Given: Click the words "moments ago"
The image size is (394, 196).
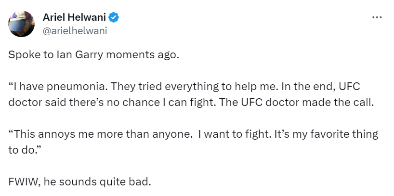Looking at the screenshot, I should pos(145,54).
